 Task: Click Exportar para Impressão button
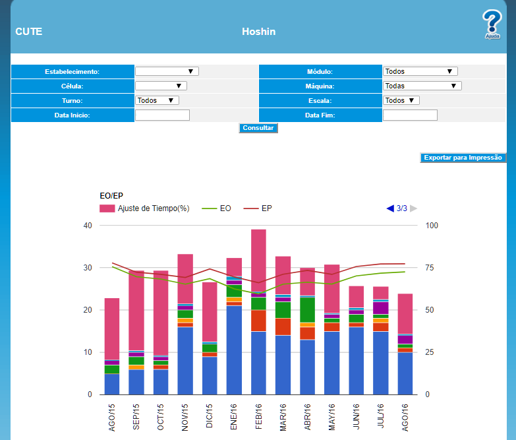[463, 158]
